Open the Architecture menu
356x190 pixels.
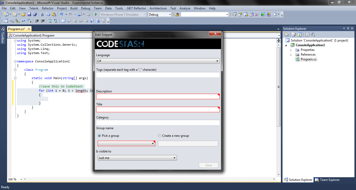(158, 8)
